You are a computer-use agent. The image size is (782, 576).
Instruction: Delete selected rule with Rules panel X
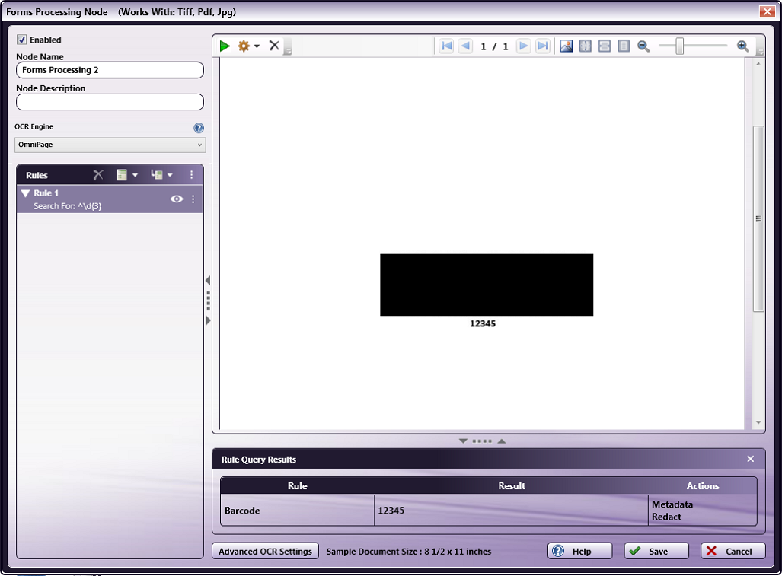[x=98, y=174]
